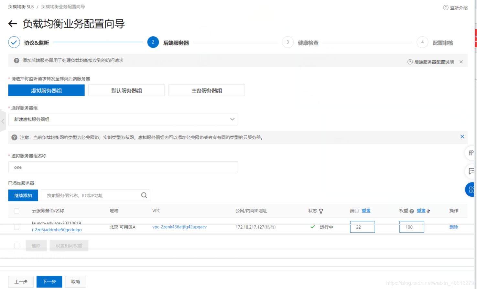The width and height of the screenshot is (477, 289).
Task: Open server link i-2ze5iaddmhe50gedqlqo
Action: pos(57,230)
